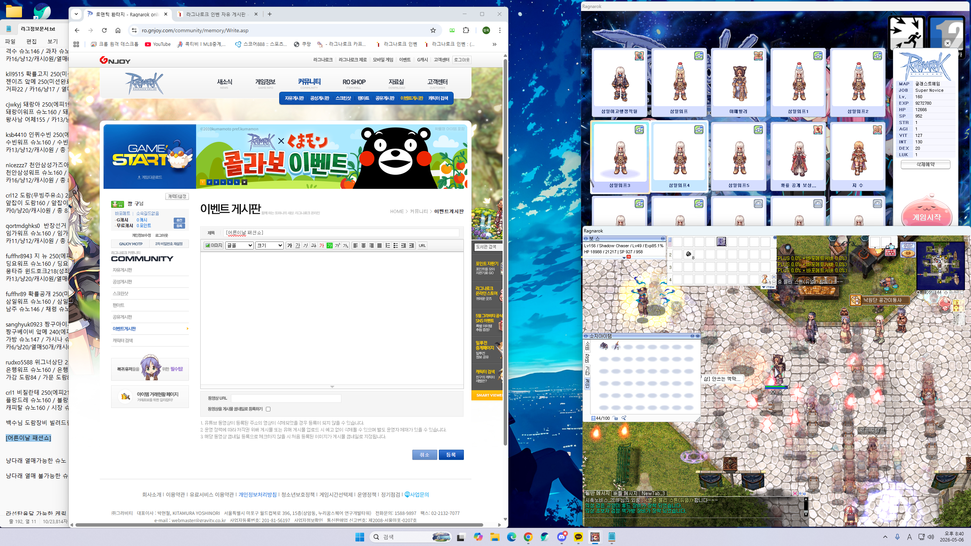Open the Cash Shop icon in Ragnarok
The height and width of the screenshot is (546, 971).
(x=908, y=250)
